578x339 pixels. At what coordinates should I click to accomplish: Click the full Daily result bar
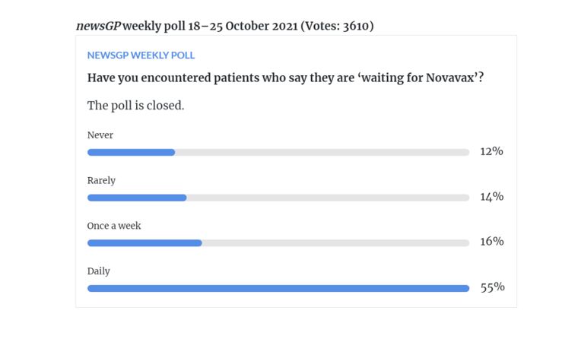coord(278,288)
